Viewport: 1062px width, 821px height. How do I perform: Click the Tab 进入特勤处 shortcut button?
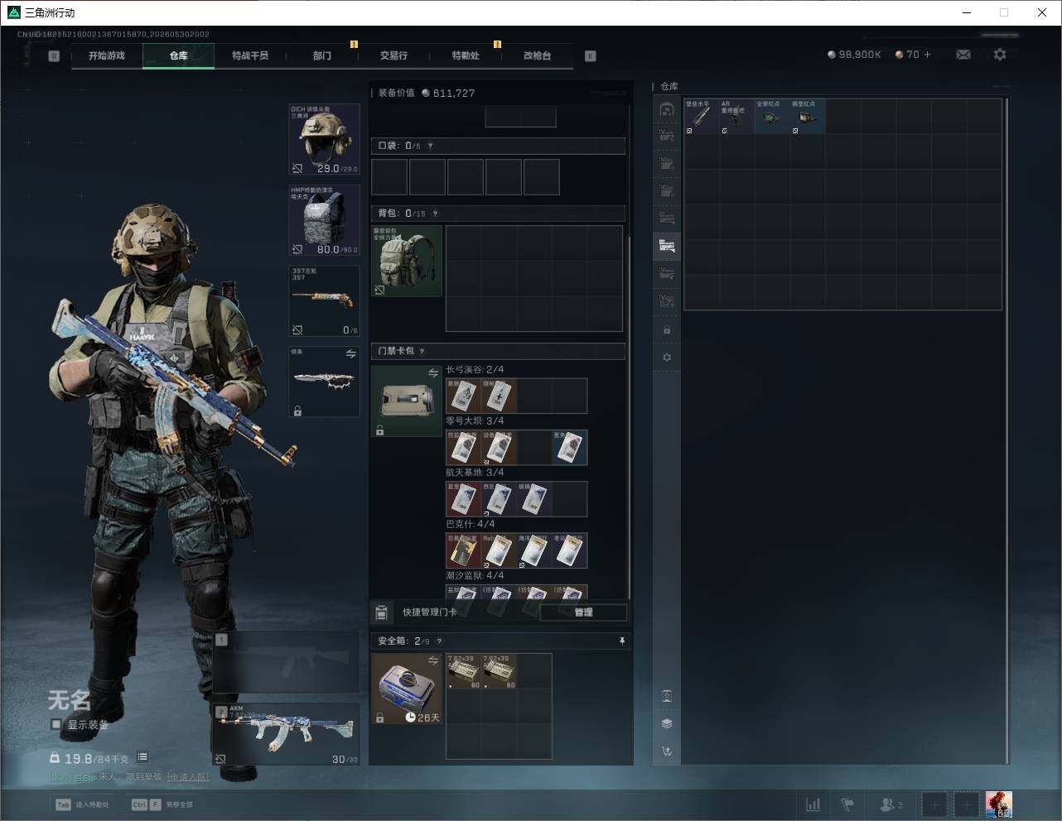(x=83, y=804)
